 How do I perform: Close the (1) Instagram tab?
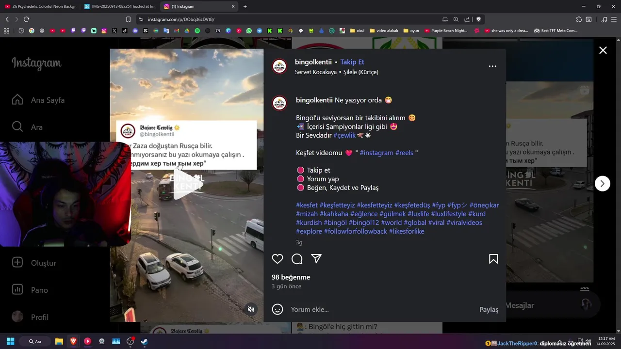[233, 6]
